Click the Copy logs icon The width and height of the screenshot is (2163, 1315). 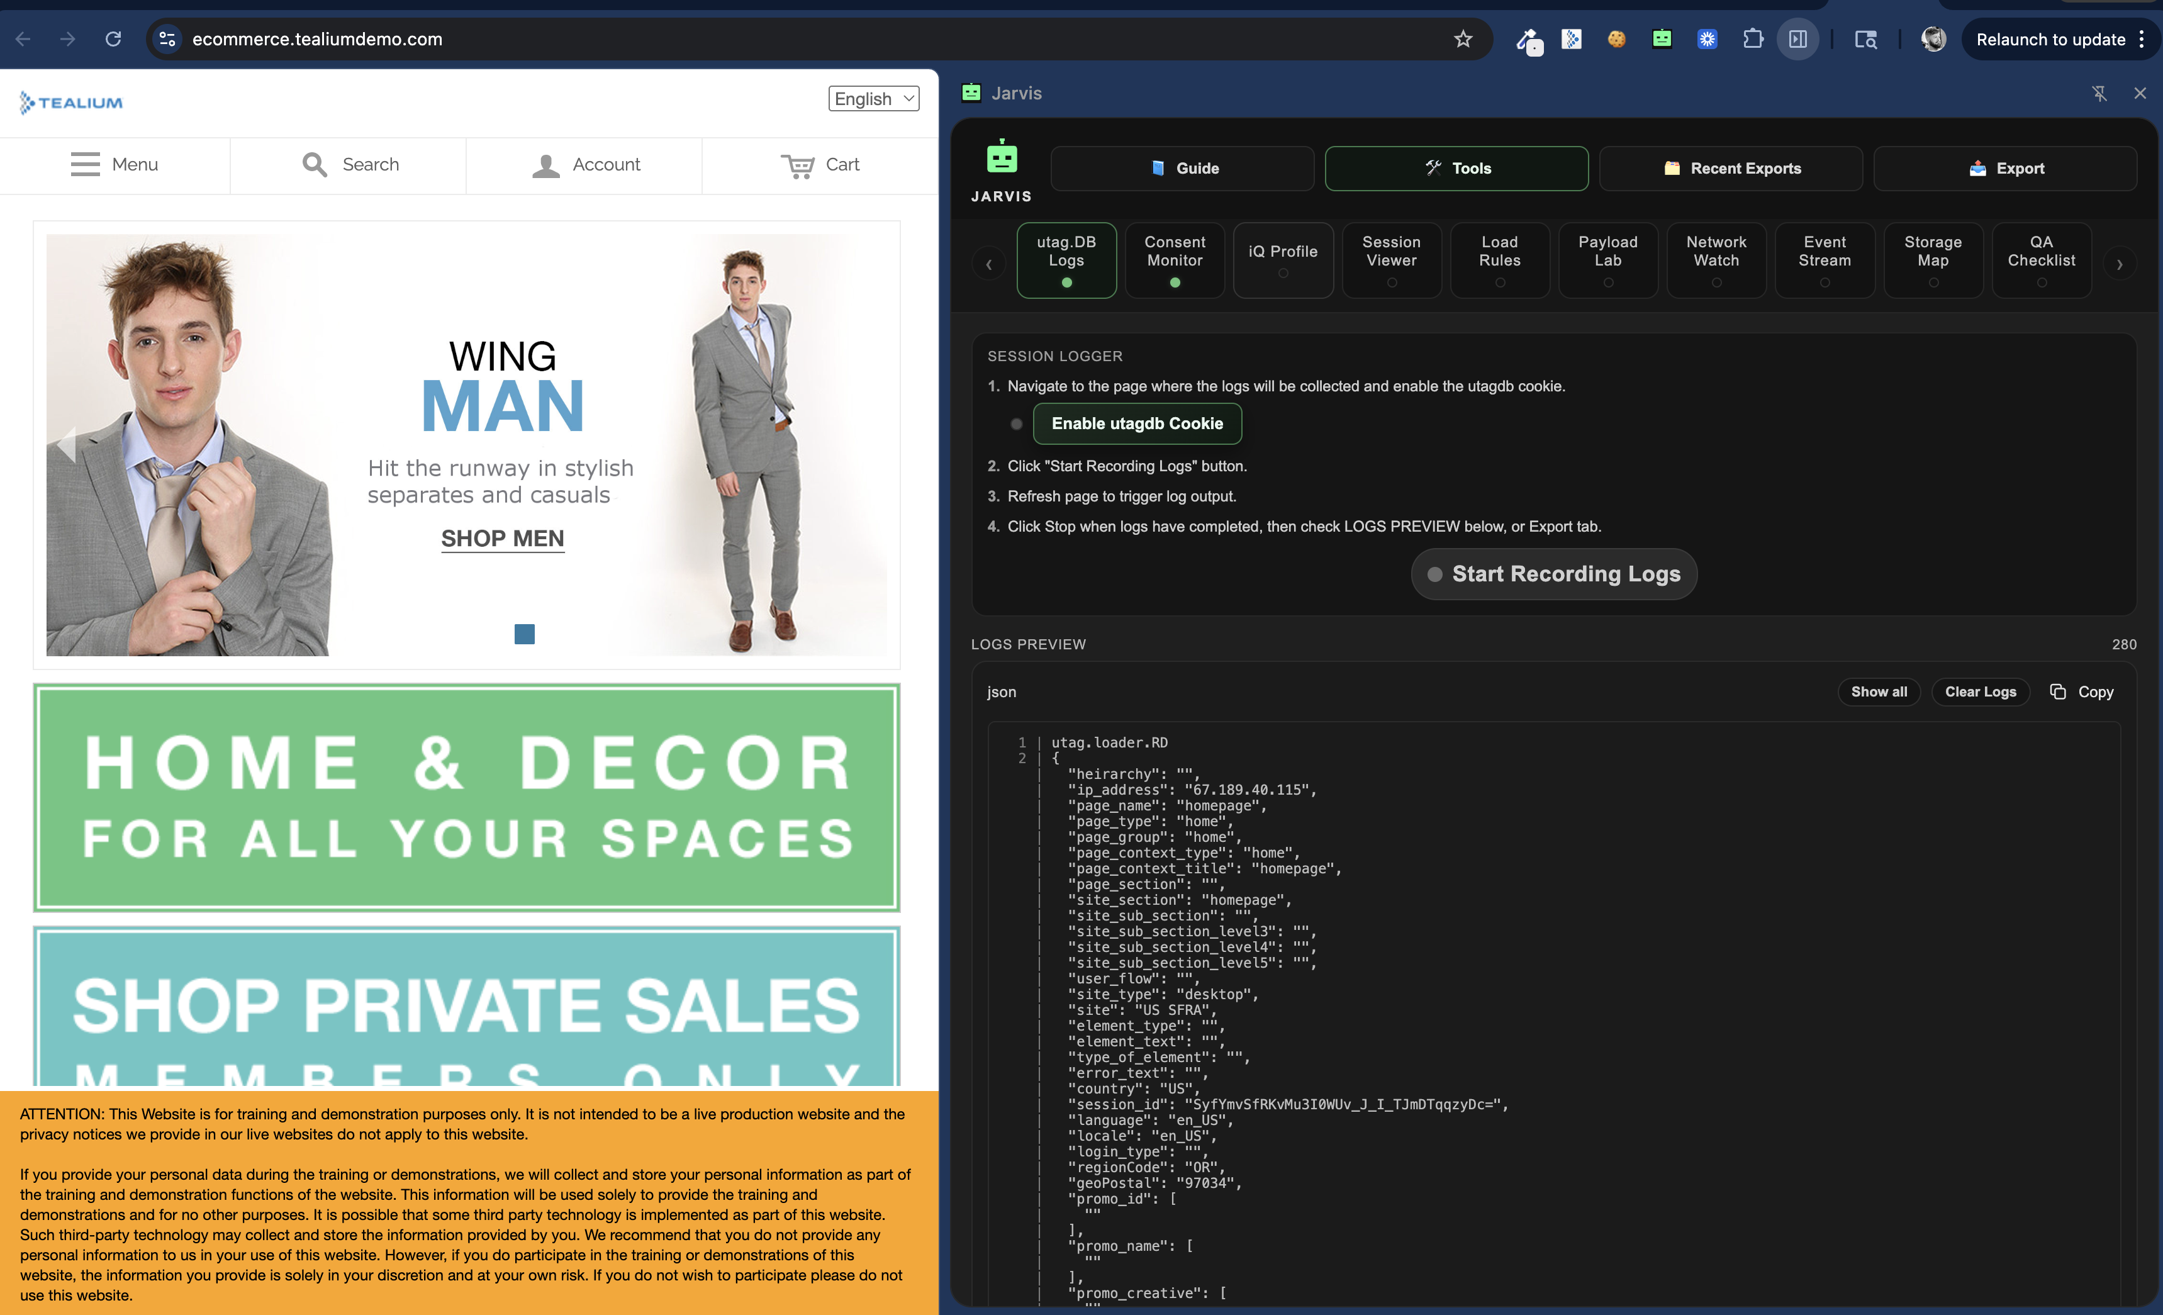pos(2059,691)
